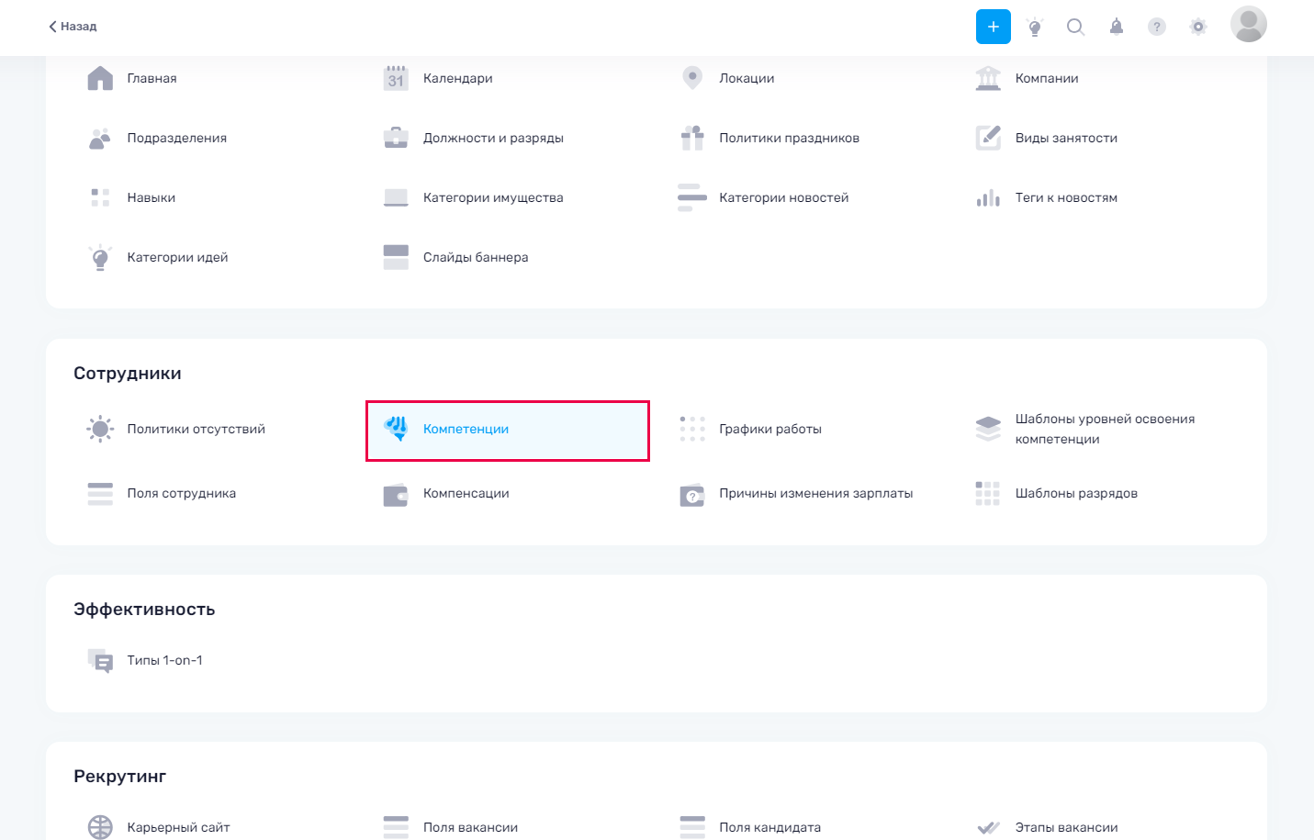
Task: Open Главная settings link
Action: [x=152, y=78]
